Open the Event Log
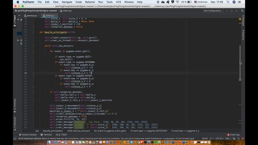 point(233,135)
